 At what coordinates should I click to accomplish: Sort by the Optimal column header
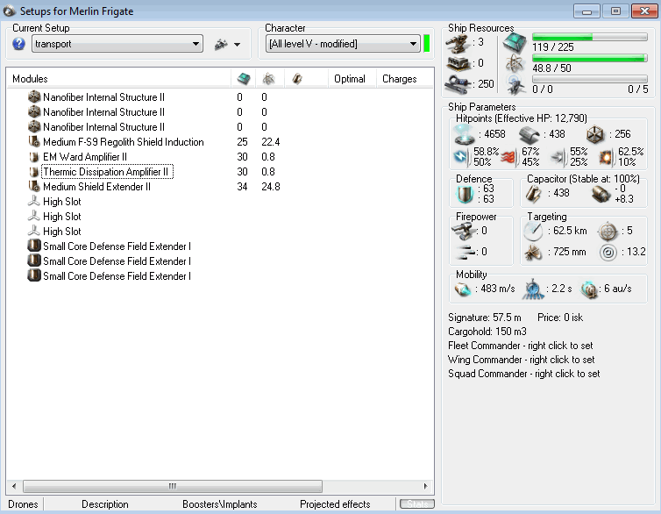click(350, 79)
